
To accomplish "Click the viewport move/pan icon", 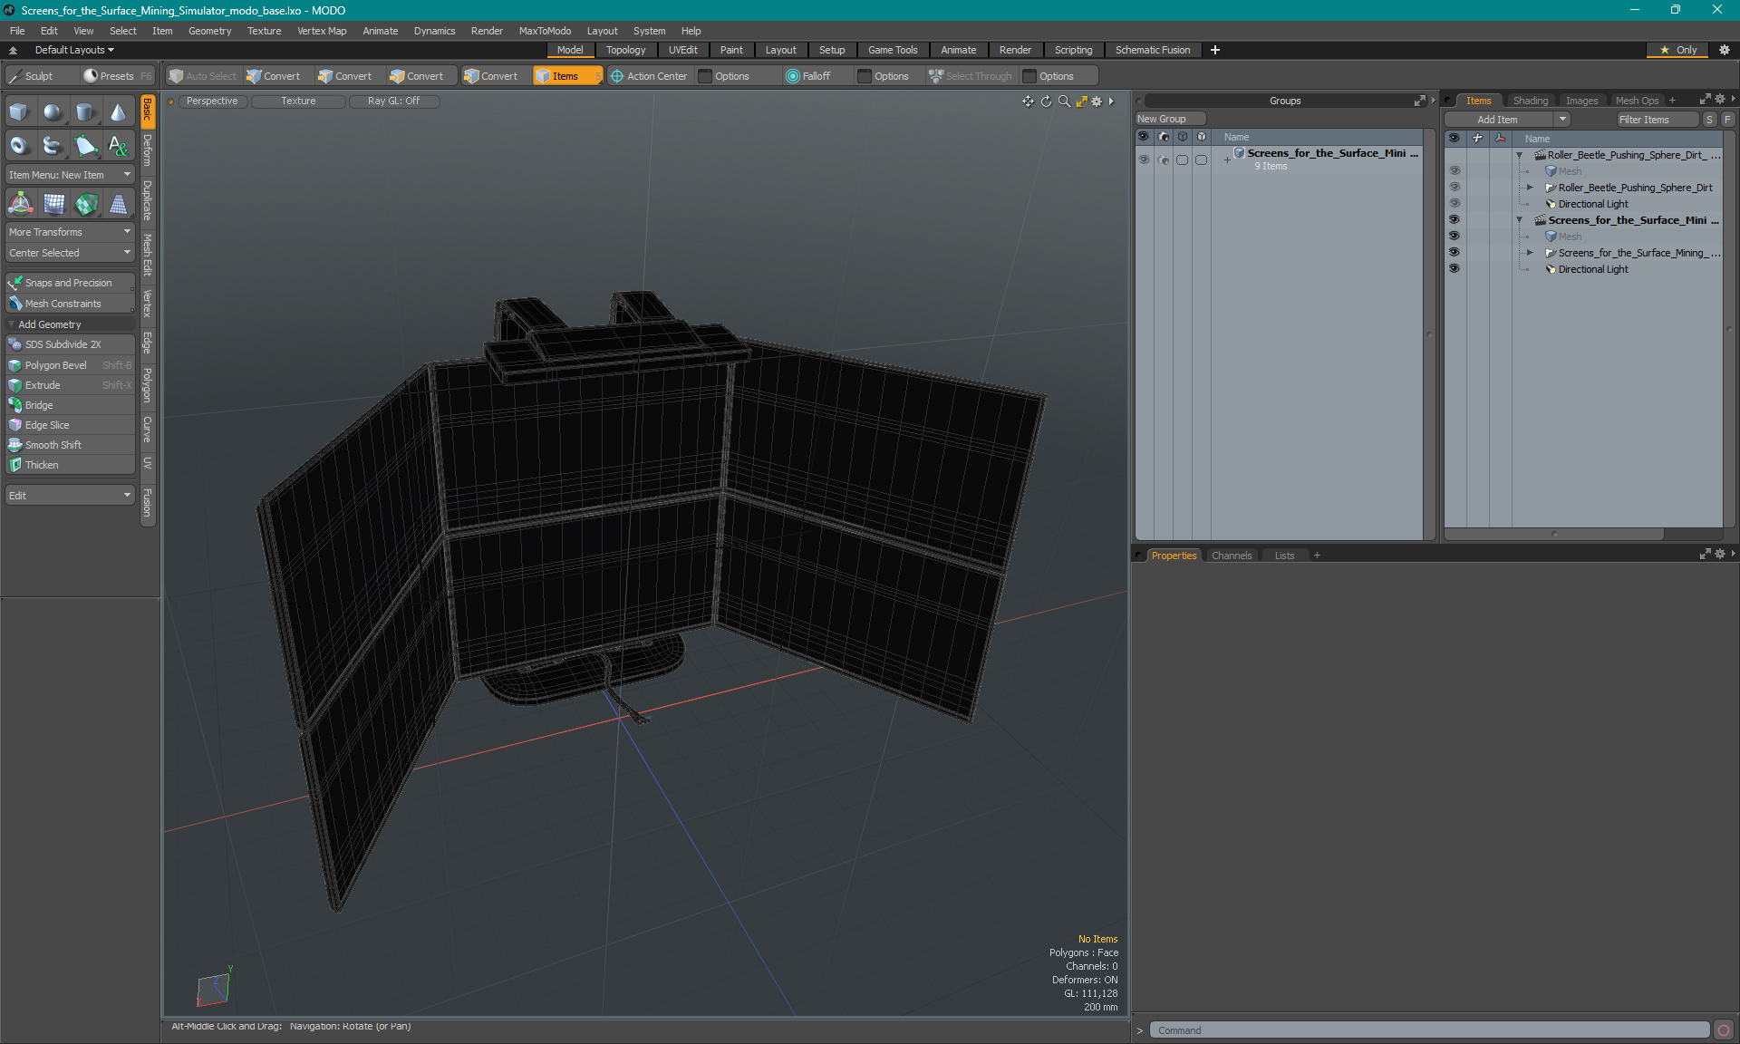I will pyautogui.click(x=1028, y=101).
